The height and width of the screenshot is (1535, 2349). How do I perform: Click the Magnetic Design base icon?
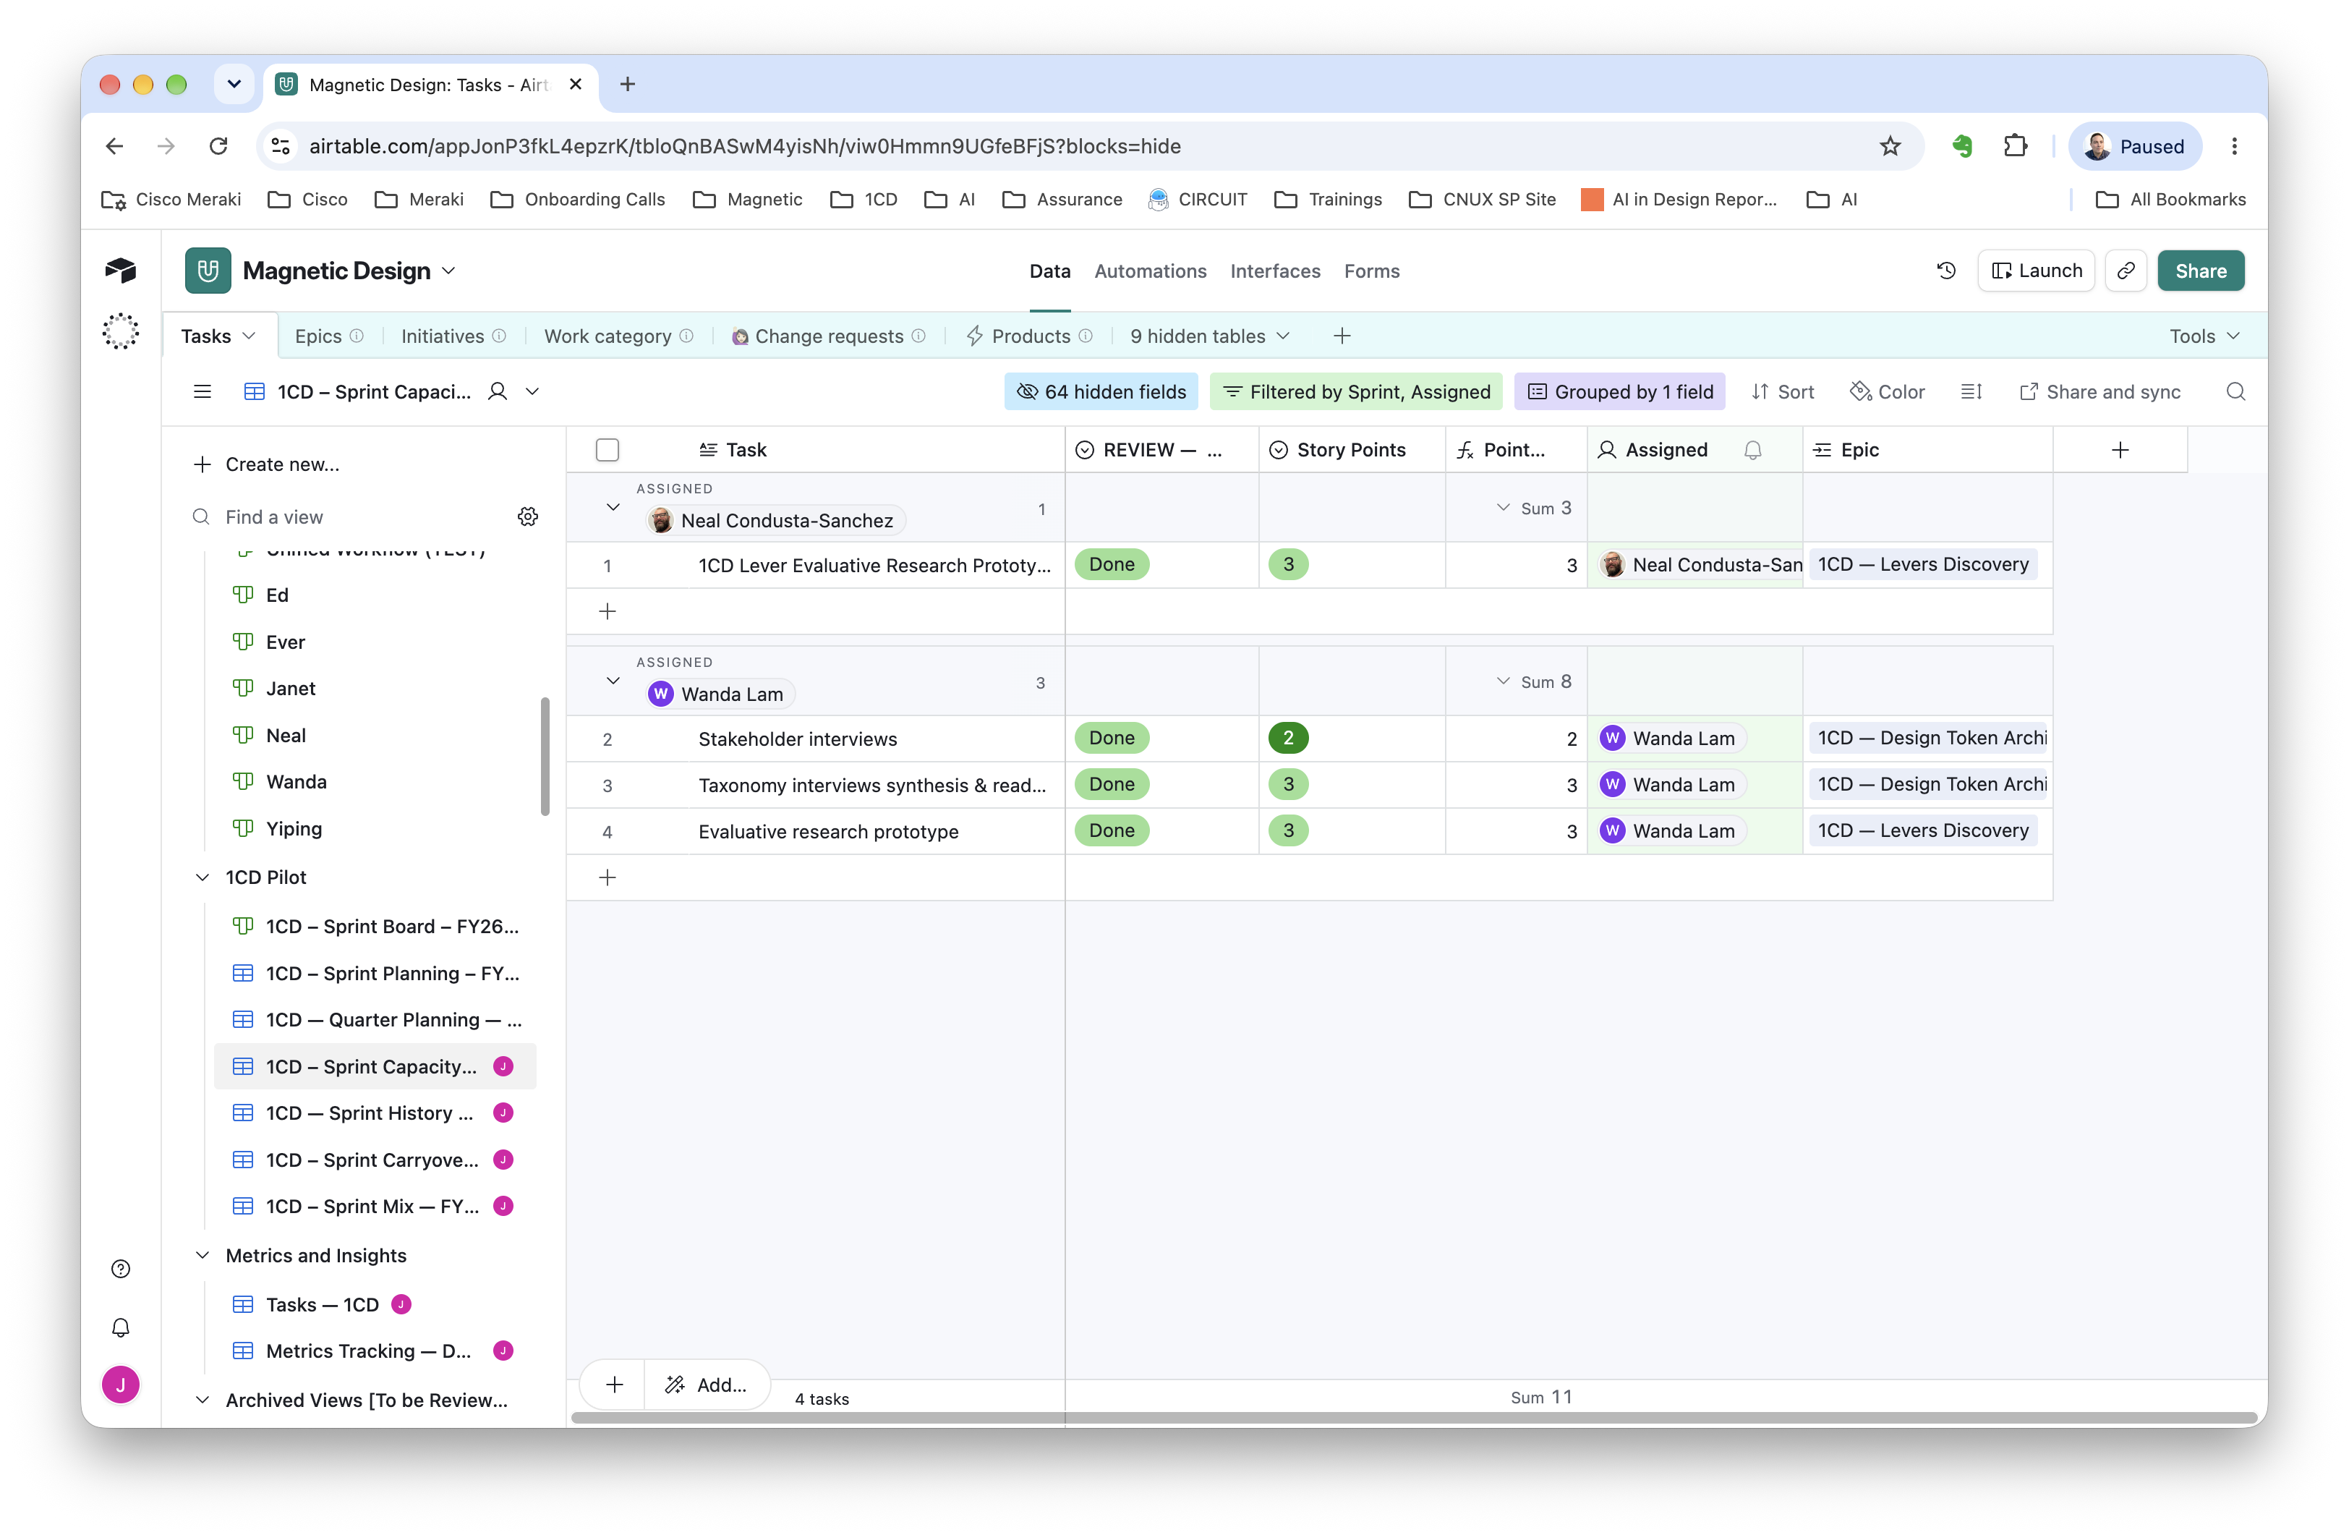pyautogui.click(x=208, y=271)
